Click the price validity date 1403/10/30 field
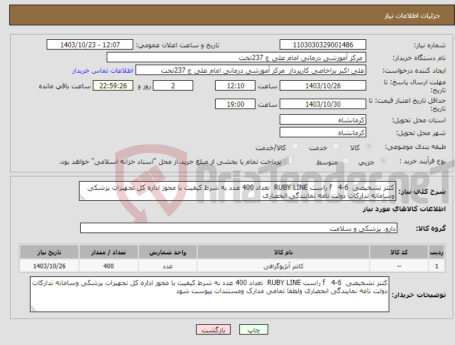455x345 pixels. 323,104
